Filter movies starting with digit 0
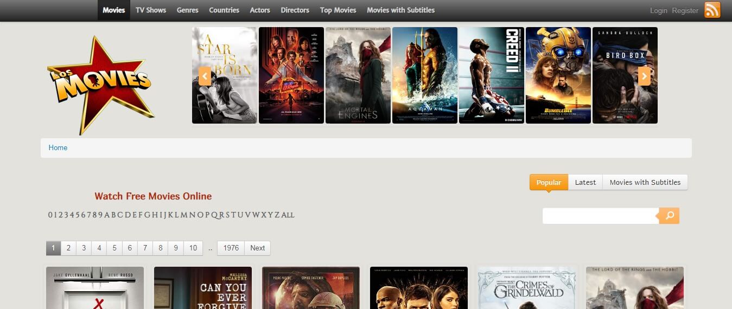 (x=50, y=215)
